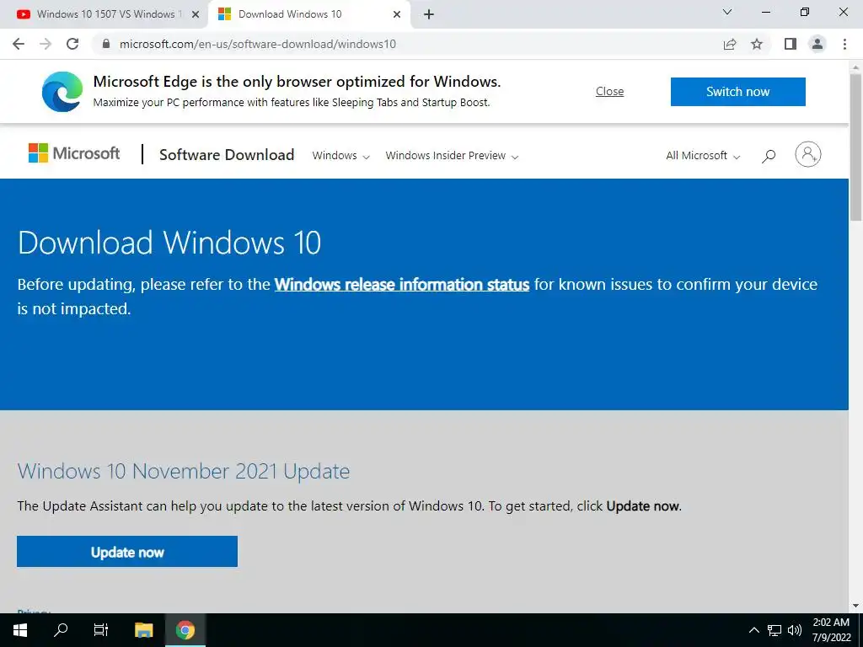Click the volume speaker tray icon

pyautogui.click(x=794, y=630)
